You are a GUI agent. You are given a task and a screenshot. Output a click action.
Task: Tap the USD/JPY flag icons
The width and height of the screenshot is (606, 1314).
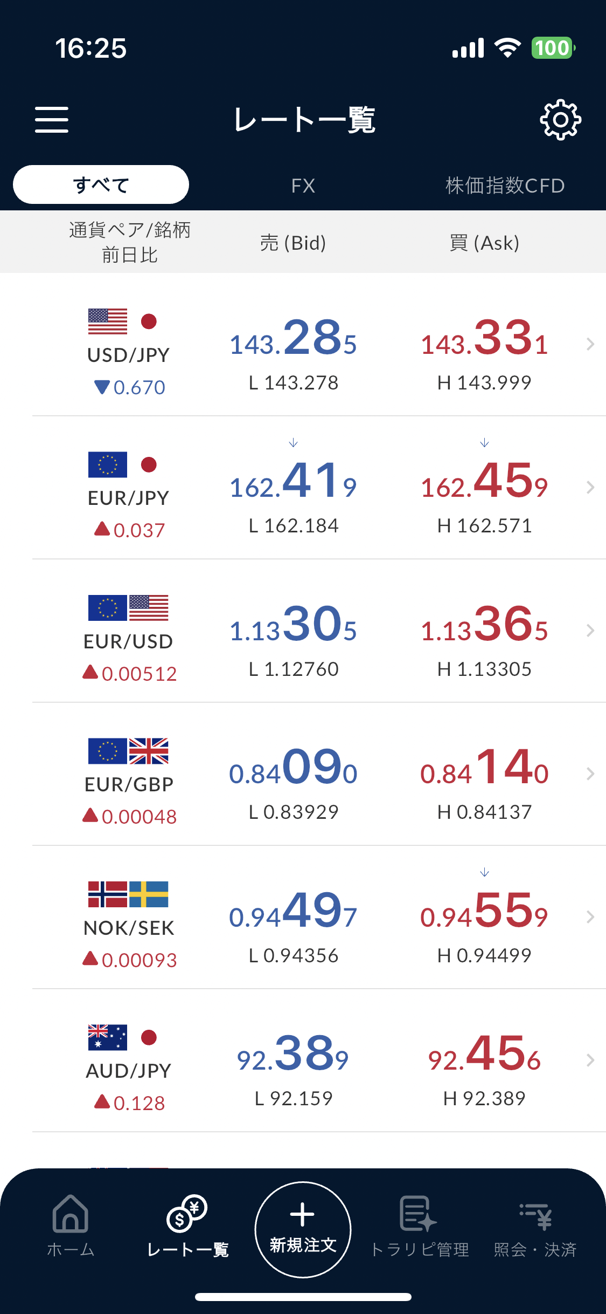[x=123, y=321]
